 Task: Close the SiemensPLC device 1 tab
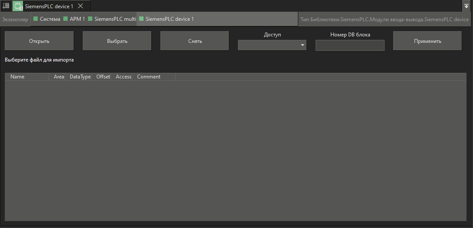81,6
